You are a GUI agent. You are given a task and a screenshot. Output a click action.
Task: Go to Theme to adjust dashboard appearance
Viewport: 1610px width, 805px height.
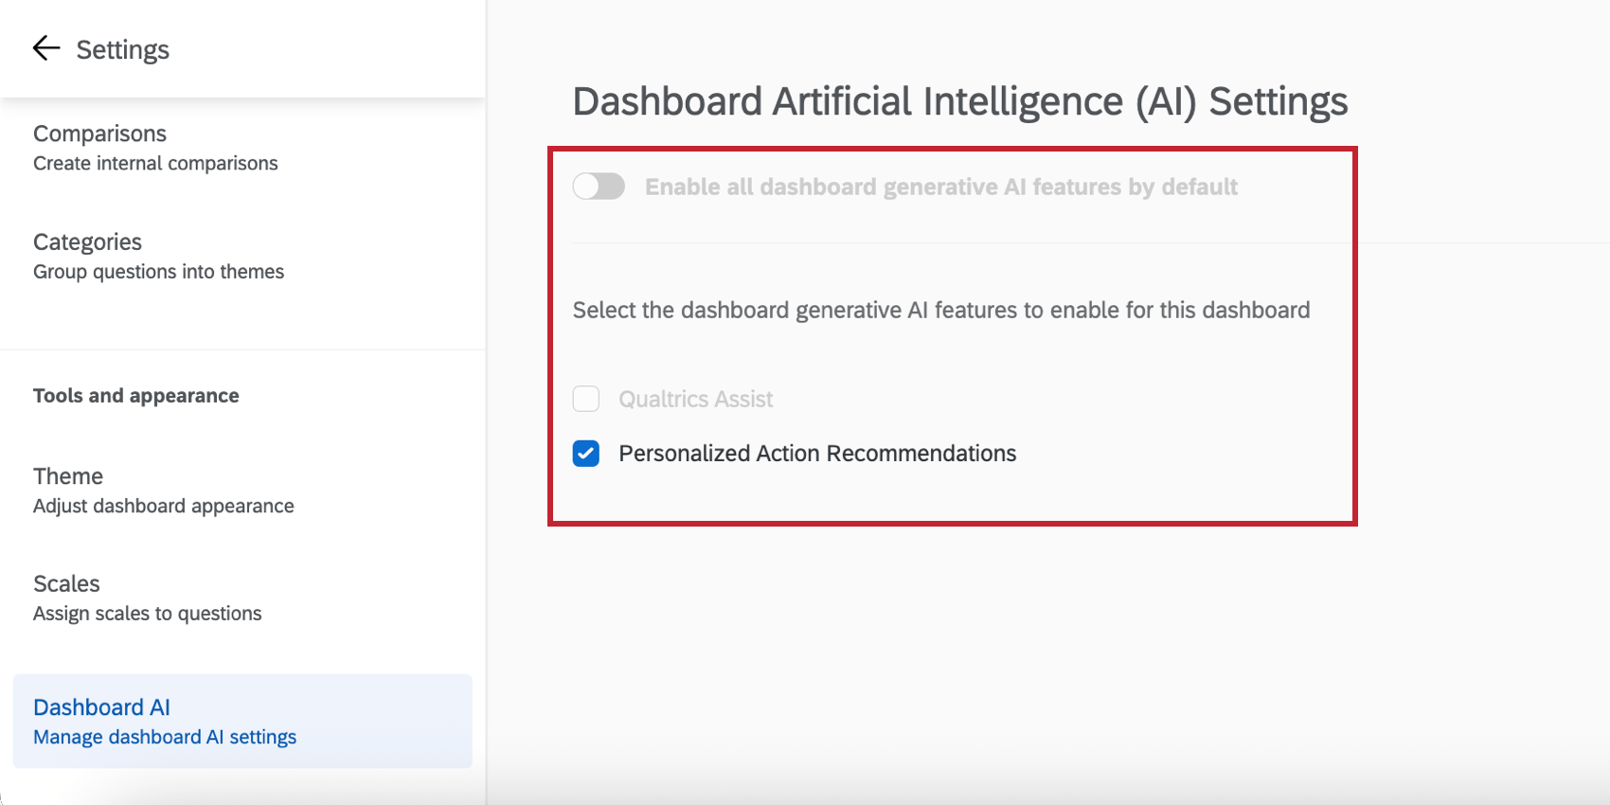[67, 475]
